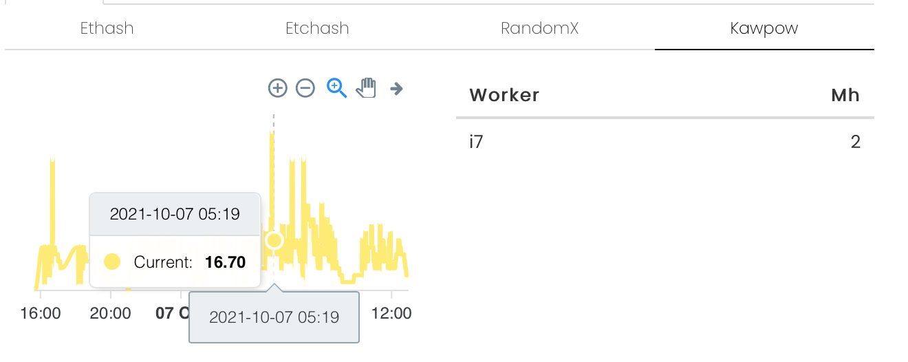Viewport: 908px width, 362px height.
Task: Click the highlighted data point marker
Action: 274,240
